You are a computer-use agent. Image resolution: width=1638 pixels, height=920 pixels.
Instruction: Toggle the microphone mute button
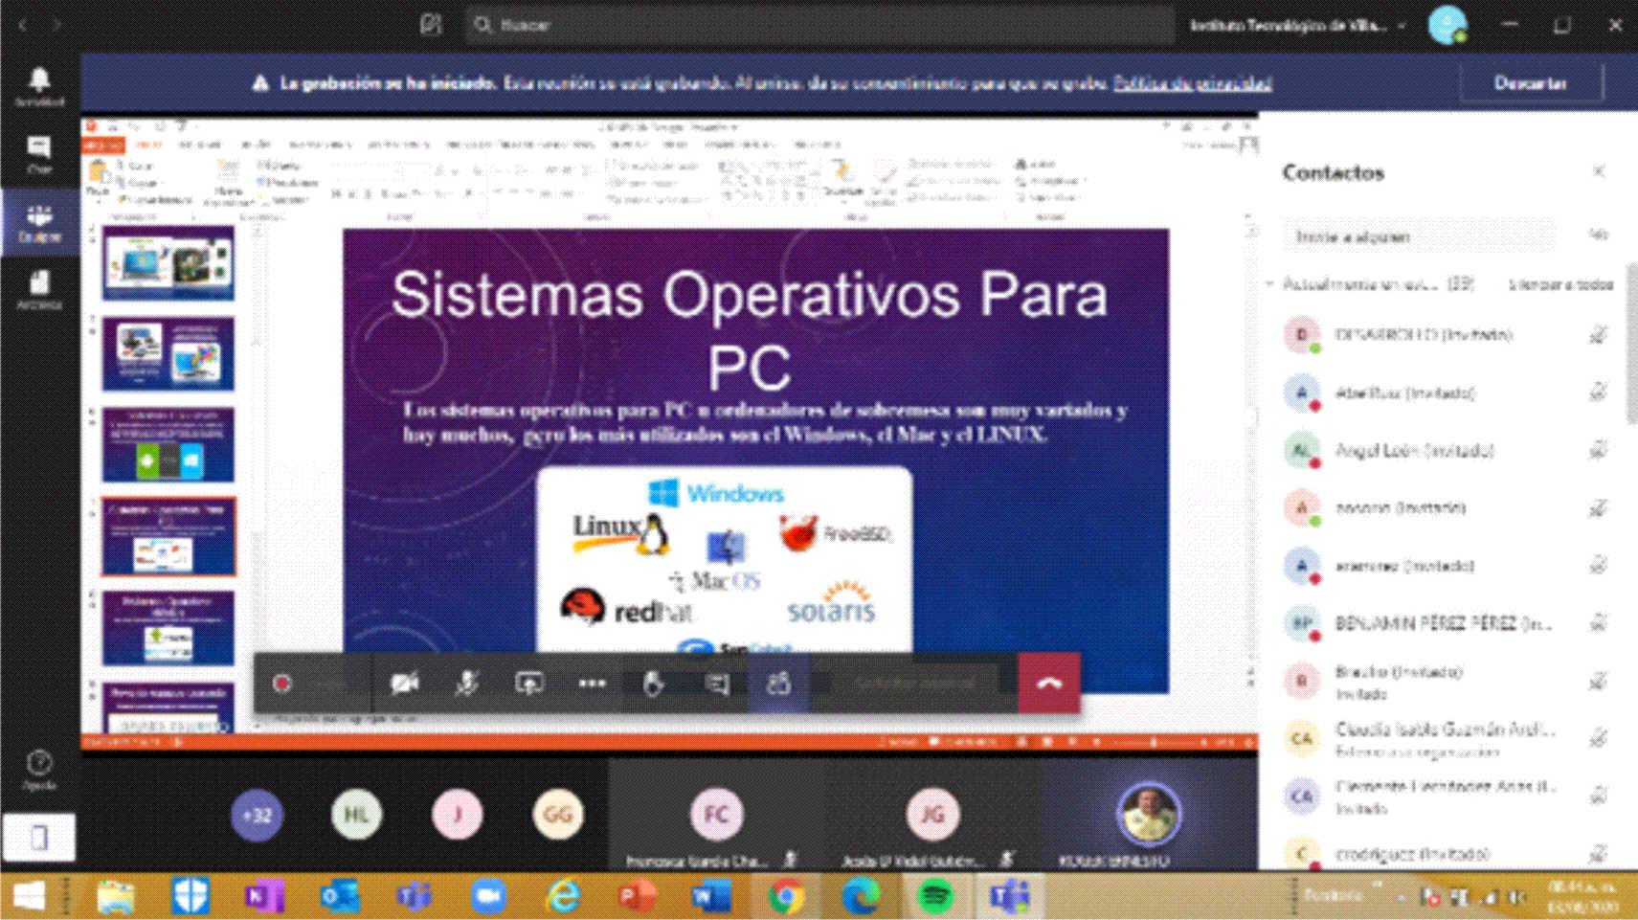pyautogui.click(x=466, y=684)
